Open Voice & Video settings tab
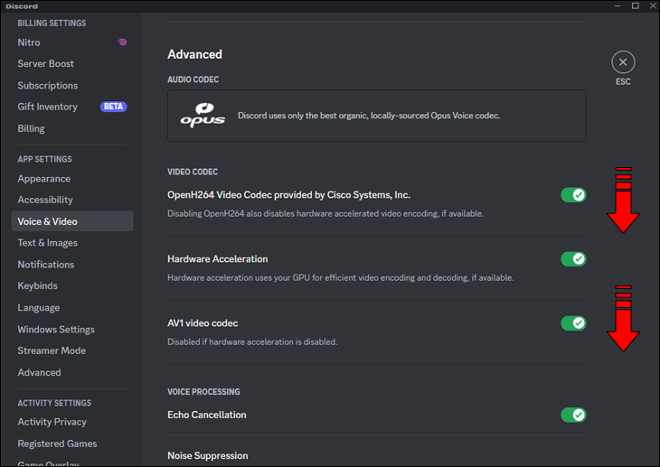The width and height of the screenshot is (660, 467). pyautogui.click(x=47, y=221)
